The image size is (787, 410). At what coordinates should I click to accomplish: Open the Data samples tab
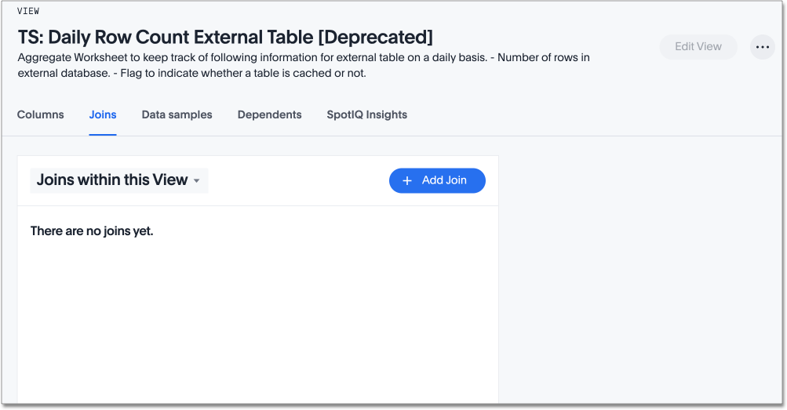pyautogui.click(x=177, y=114)
